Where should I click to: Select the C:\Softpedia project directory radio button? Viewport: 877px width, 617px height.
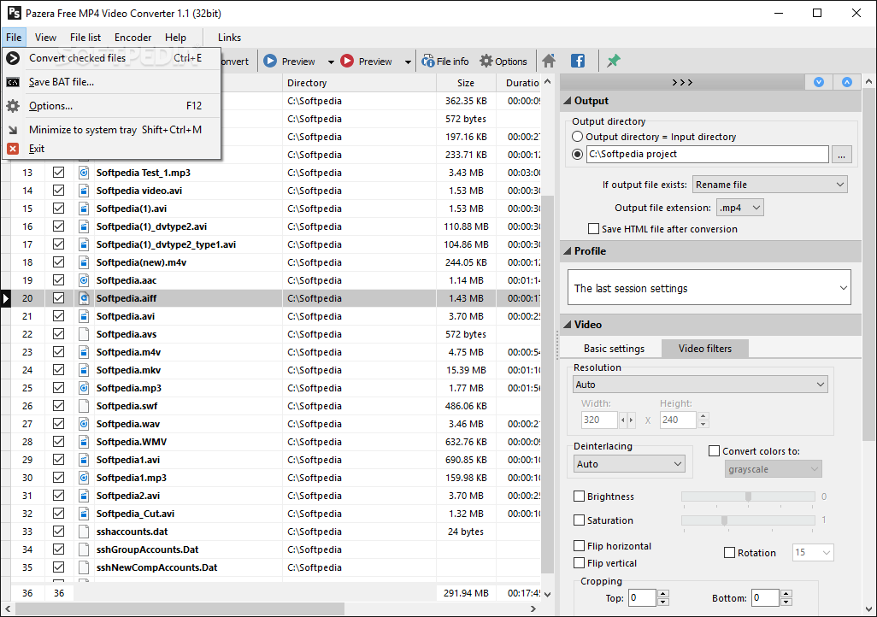[x=577, y=155]
